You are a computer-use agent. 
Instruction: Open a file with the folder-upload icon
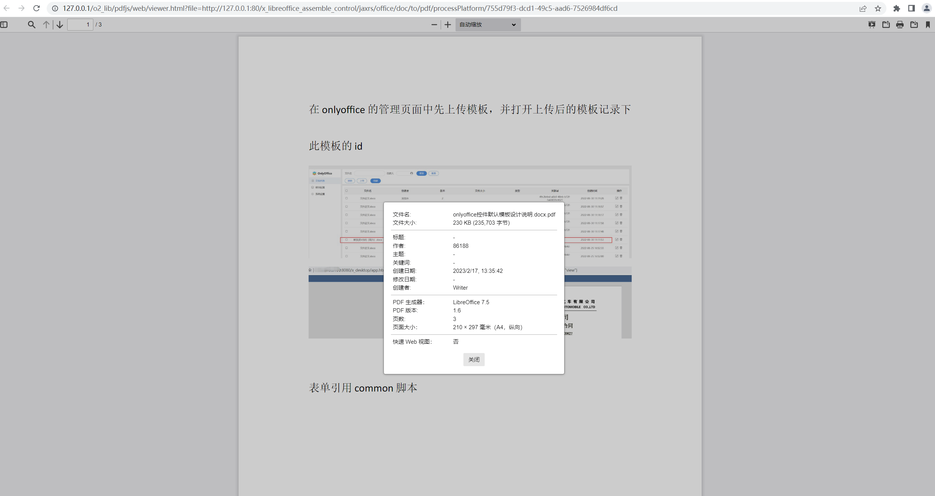(886, 25)
